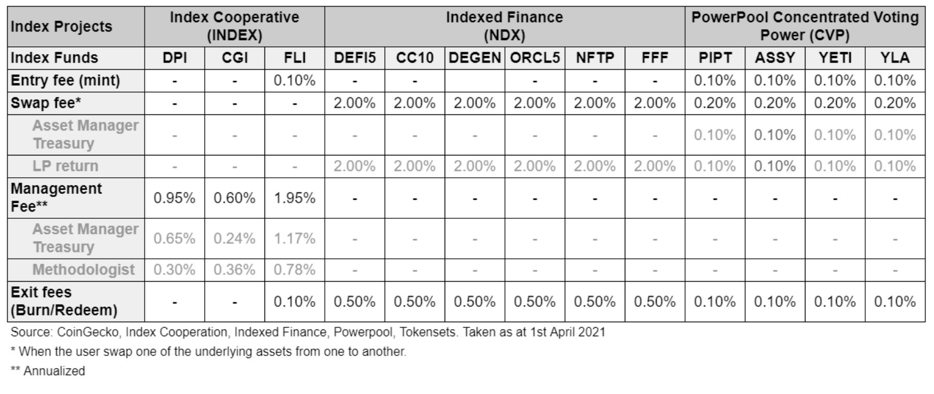Click the Indexed Finance (NDX) header
Image resolution: width=934 pixels, height=394 pixels.
coord(504,26)
